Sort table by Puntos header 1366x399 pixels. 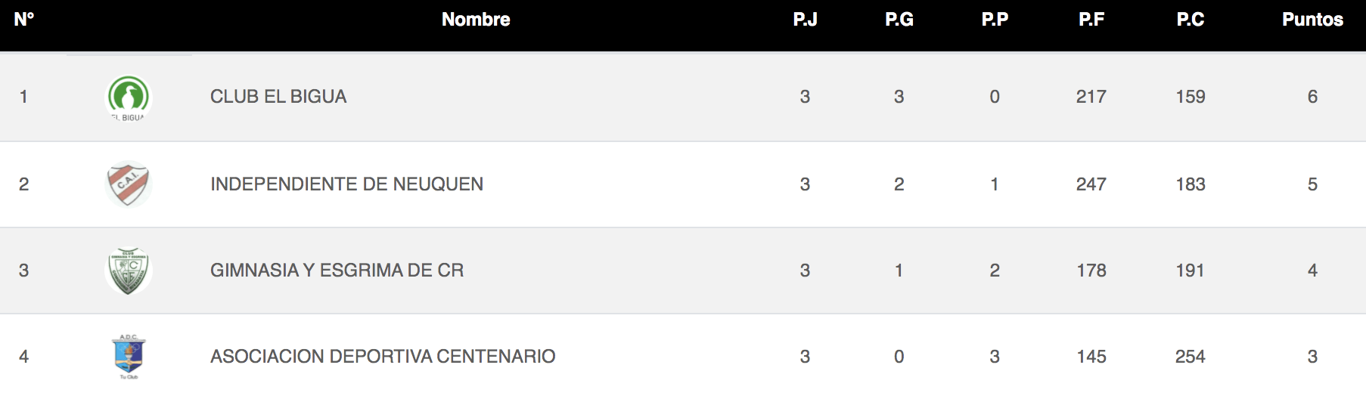[1312, 20]
